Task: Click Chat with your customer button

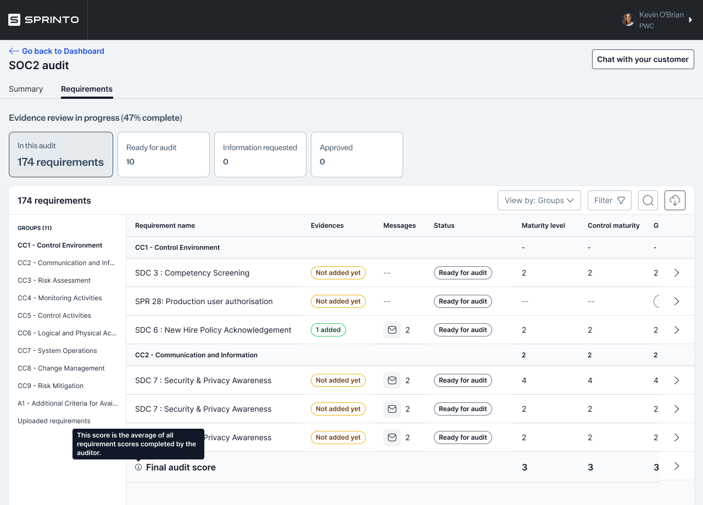Action: pyautogui.click(x=643, y=59)
